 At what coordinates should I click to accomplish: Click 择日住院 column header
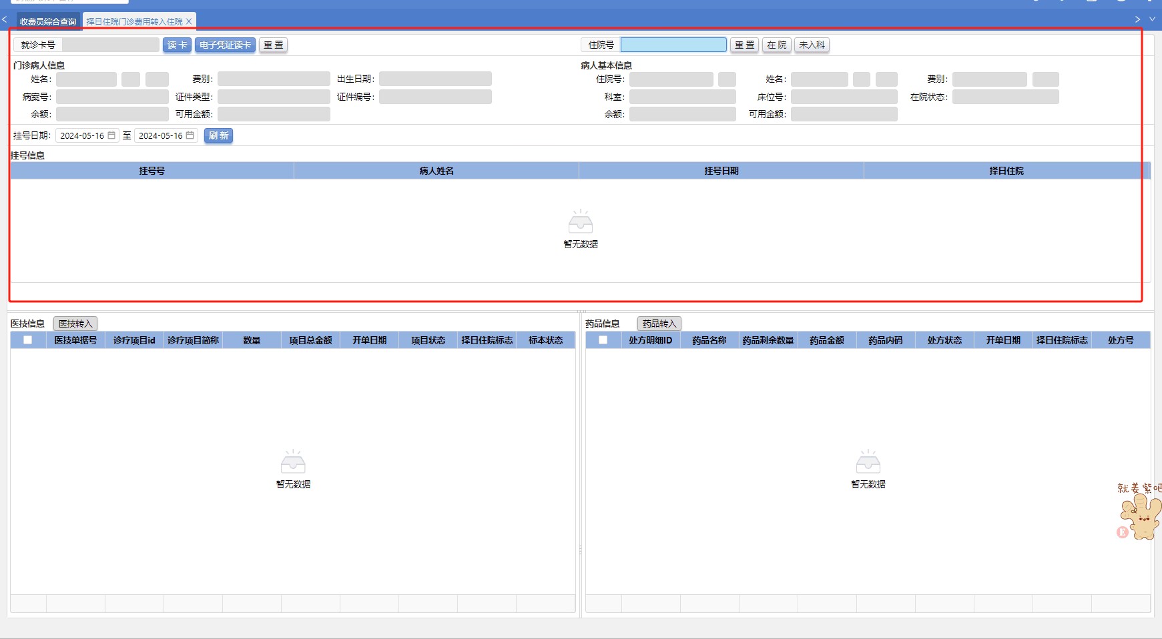pyautogui.click(x=1006, y=171)
